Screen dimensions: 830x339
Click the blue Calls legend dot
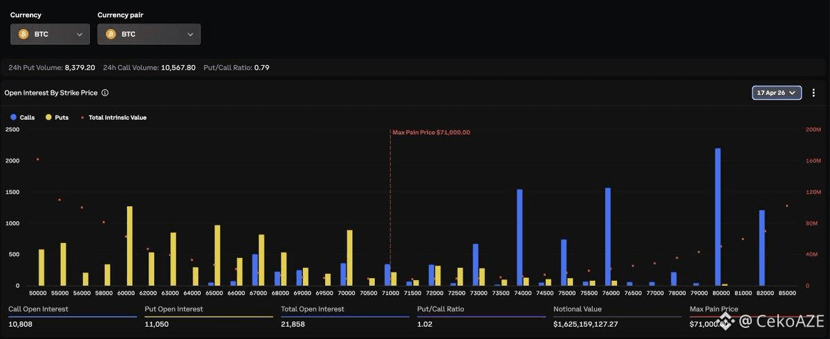(x=12, y=118)
